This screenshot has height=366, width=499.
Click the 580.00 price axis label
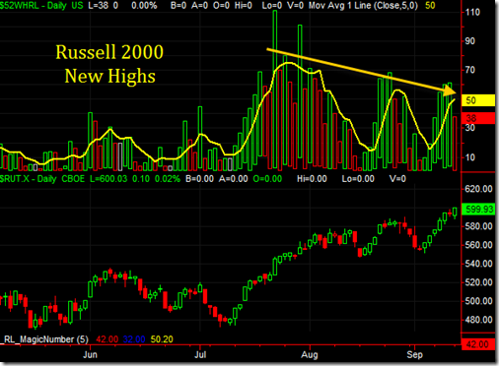click(478, 226)
